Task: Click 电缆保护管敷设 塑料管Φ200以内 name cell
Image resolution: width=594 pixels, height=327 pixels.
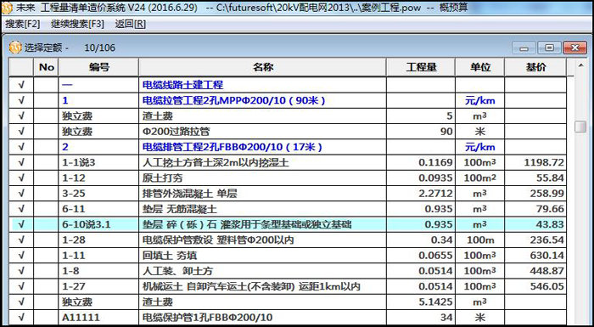Action: pyautogui.click(x=262, y=240)
